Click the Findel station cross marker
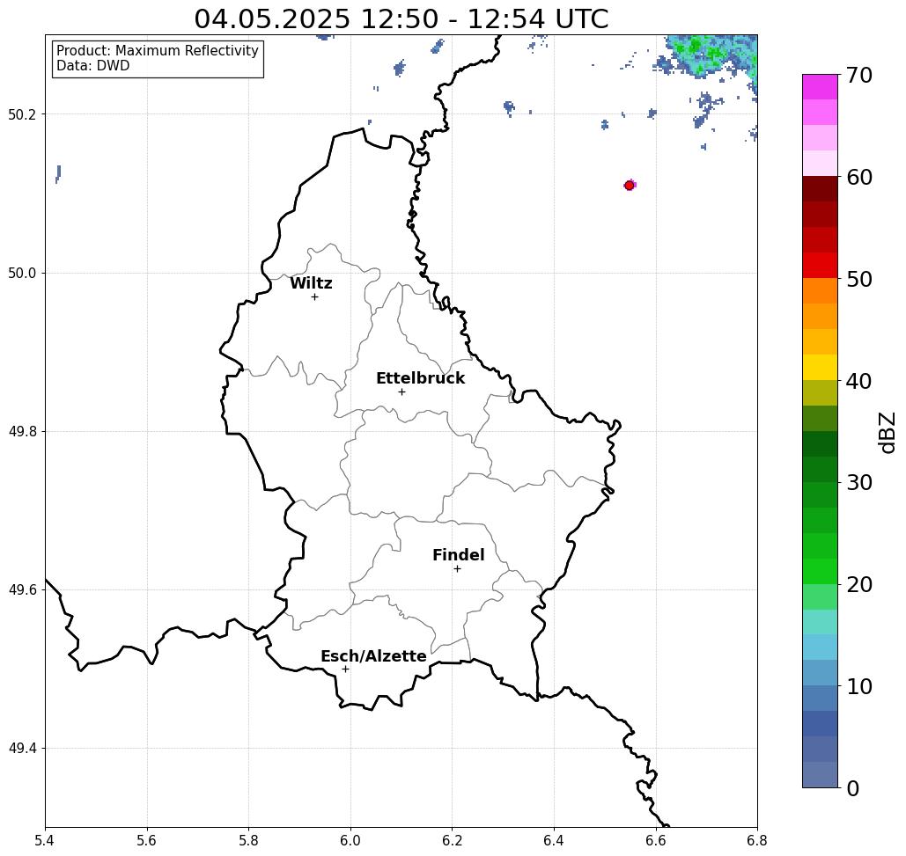The image size is (906, 856). tap(457, 569)
